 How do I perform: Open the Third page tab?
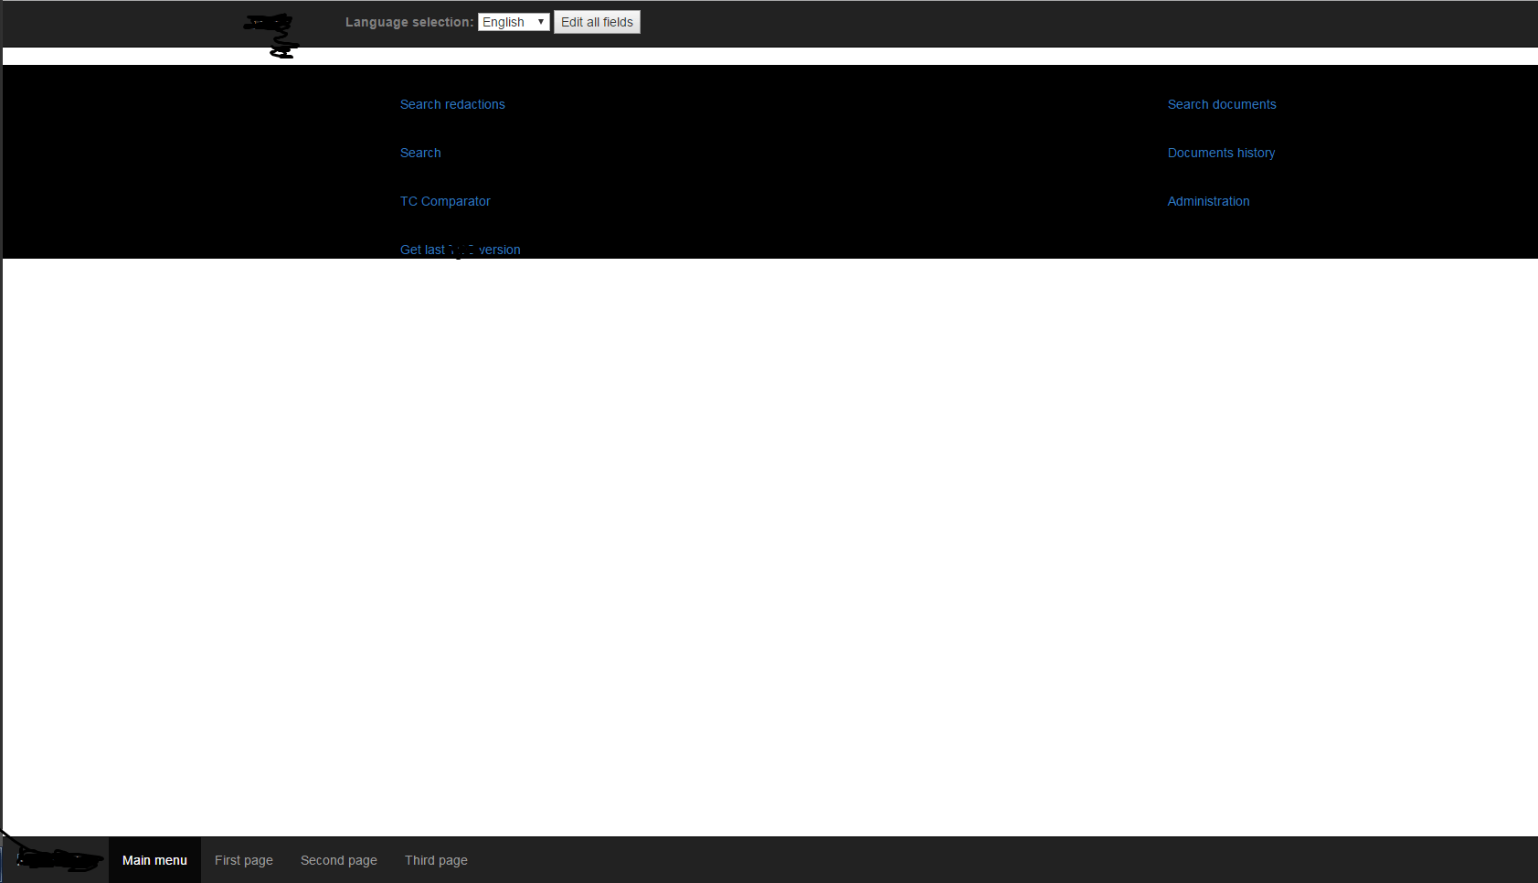pyautogui.click(x=436, y=860)
